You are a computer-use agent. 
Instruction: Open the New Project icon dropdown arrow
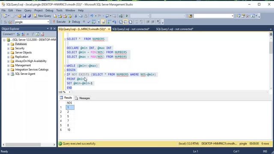point(9,16)
